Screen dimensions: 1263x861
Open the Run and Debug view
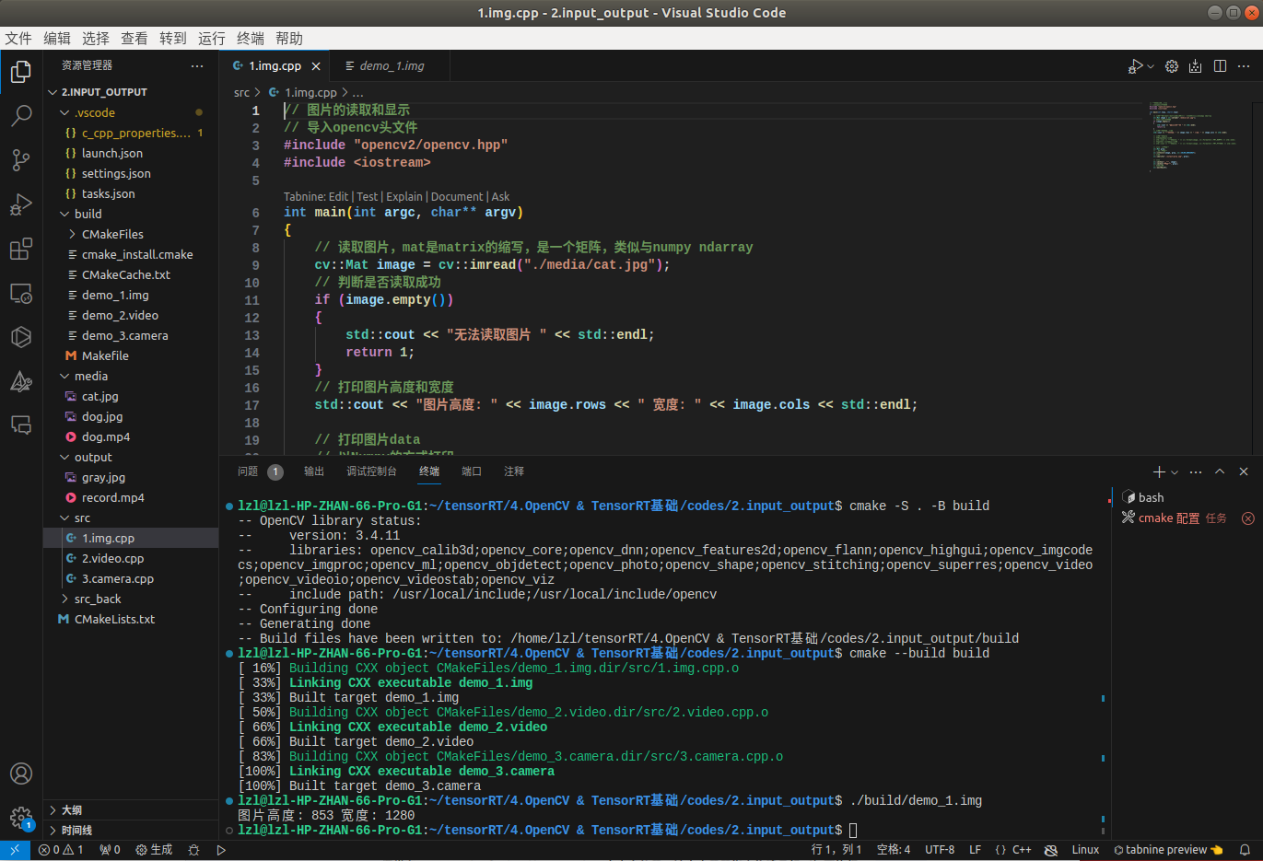pyautogui.click(x=21, y=204)
